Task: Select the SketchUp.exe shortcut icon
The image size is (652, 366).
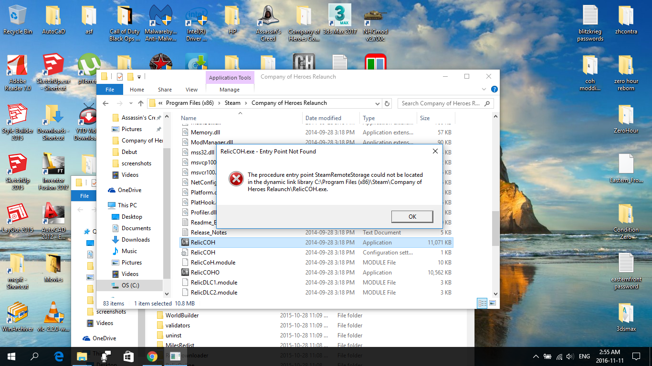Action: coord(53,73)
